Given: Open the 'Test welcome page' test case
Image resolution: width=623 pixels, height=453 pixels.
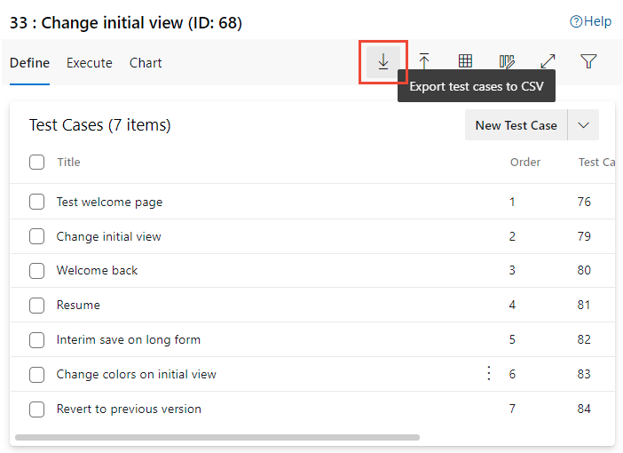Looking at the screenshot, I should click(x=110, y=202).
